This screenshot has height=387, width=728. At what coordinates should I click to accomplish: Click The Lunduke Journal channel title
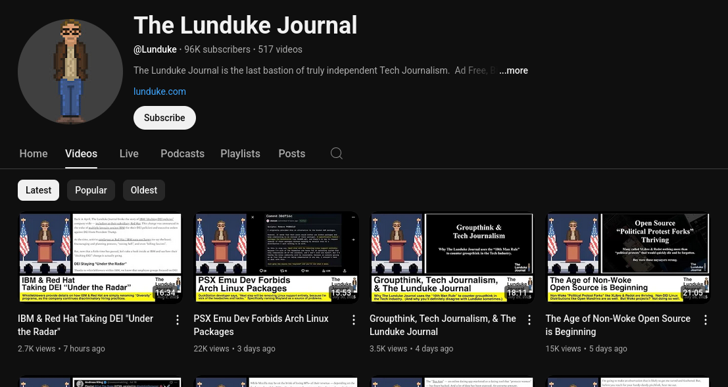(x=245, y=25)
